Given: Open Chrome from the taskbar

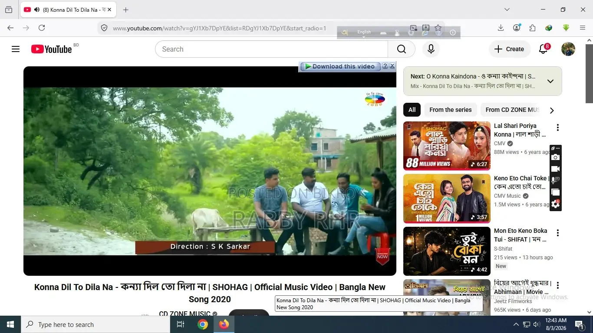Looking at the screenshot, I should pyautogui.click(x=203, y=324).
